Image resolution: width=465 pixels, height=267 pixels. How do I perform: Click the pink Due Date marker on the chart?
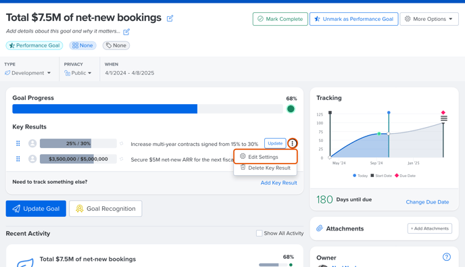tap(443, 112)
